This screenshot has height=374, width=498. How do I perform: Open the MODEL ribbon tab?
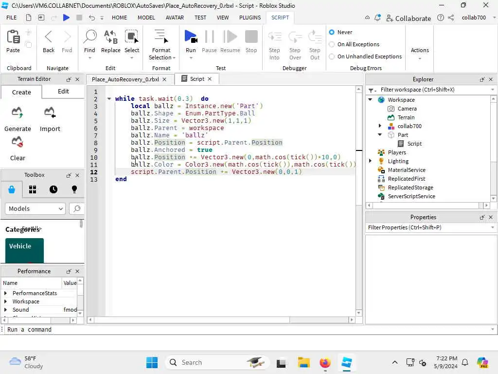(x=146, y=18)
